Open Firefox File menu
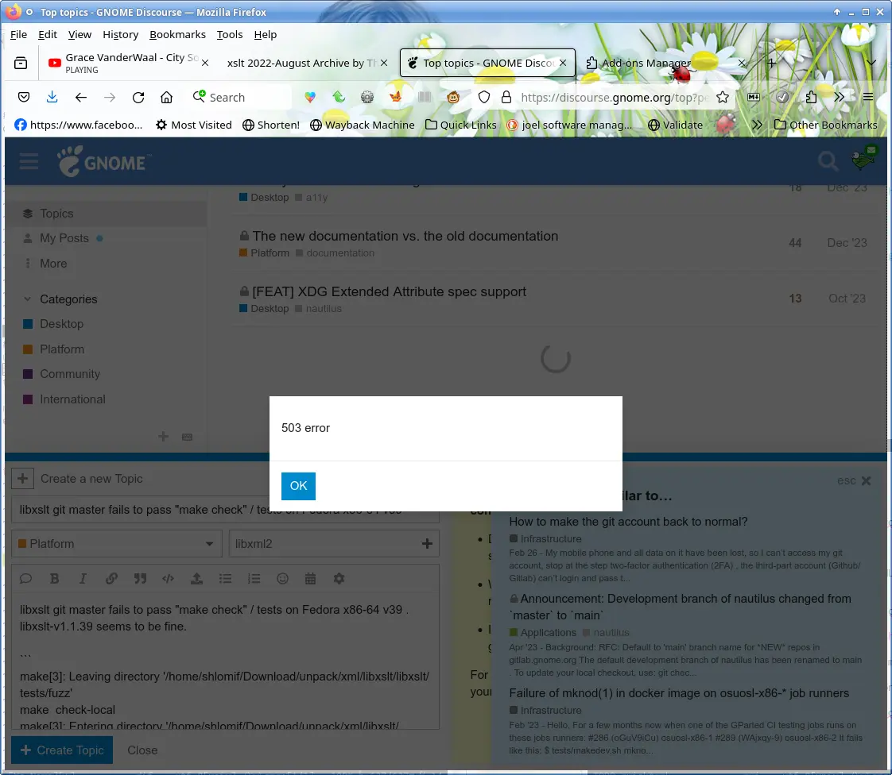This screenshot has height=775, width=892. point(19,35)
